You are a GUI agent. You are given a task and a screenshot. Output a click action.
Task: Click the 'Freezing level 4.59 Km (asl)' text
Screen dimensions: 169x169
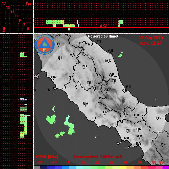pos(98,156)
